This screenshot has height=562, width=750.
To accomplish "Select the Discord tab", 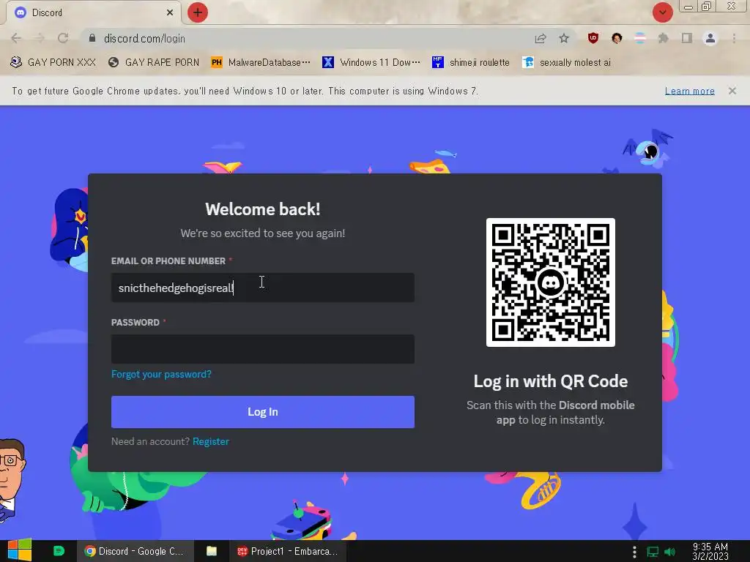I will 94,12.
